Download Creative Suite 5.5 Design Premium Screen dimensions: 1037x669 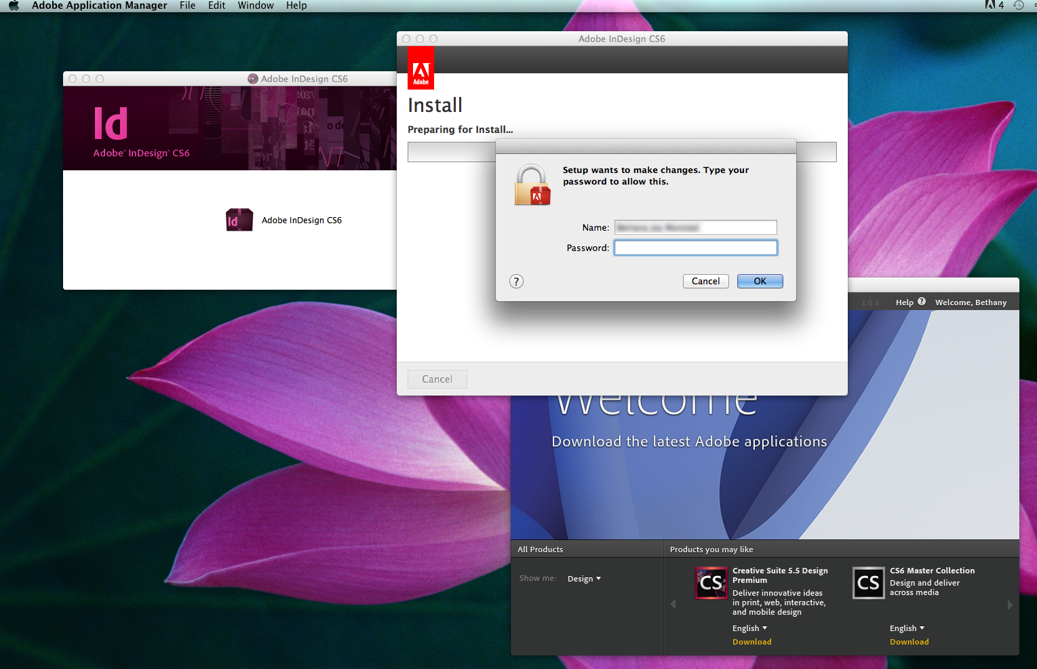pyautogui.click(x=751, y=641)
